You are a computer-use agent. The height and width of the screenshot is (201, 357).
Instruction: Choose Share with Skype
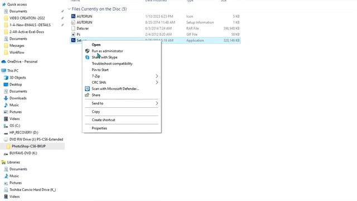tap(104, 57)
